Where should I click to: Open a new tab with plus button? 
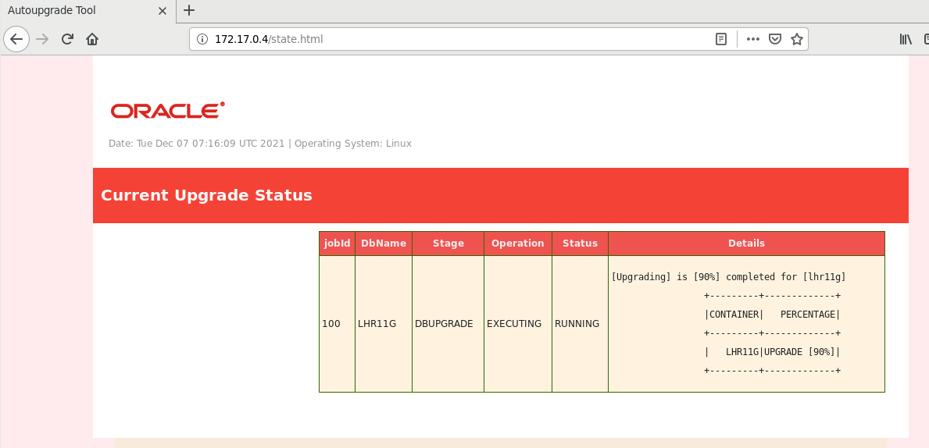[189, 10]
